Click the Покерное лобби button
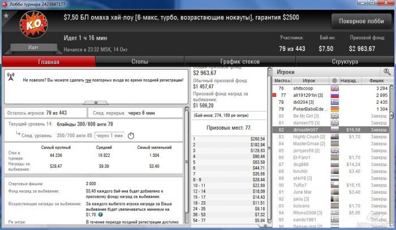 coord(361,22)
